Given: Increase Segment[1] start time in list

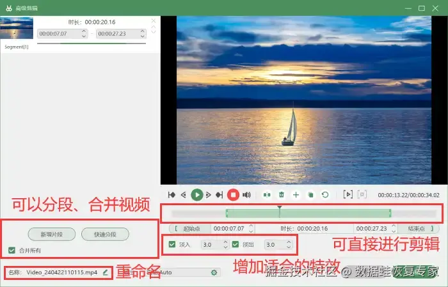Looking at the screenshot, I should tap(84, 31).
